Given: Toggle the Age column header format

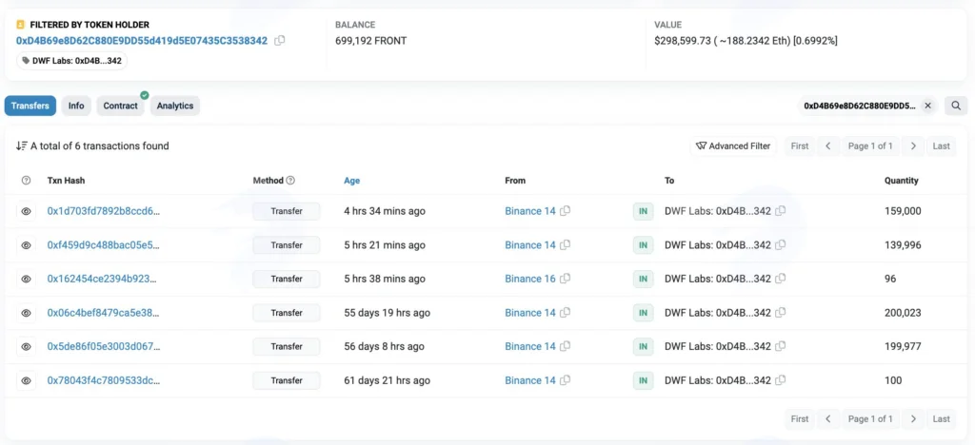Looking at the screenshot, I should 352,181.
